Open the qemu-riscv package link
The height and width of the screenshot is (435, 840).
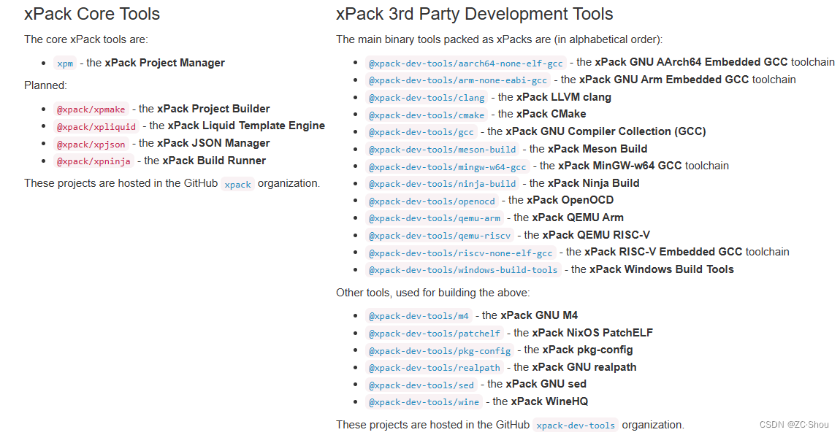point(440,236)
